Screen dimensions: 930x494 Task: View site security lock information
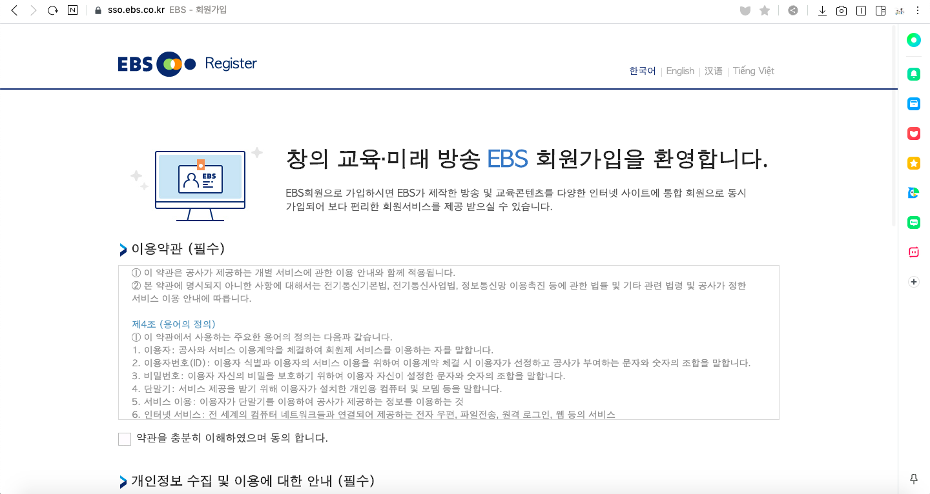98,10
